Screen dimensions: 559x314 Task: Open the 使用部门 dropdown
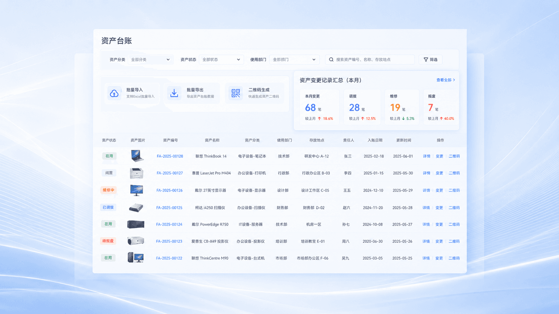pos(294,60)
